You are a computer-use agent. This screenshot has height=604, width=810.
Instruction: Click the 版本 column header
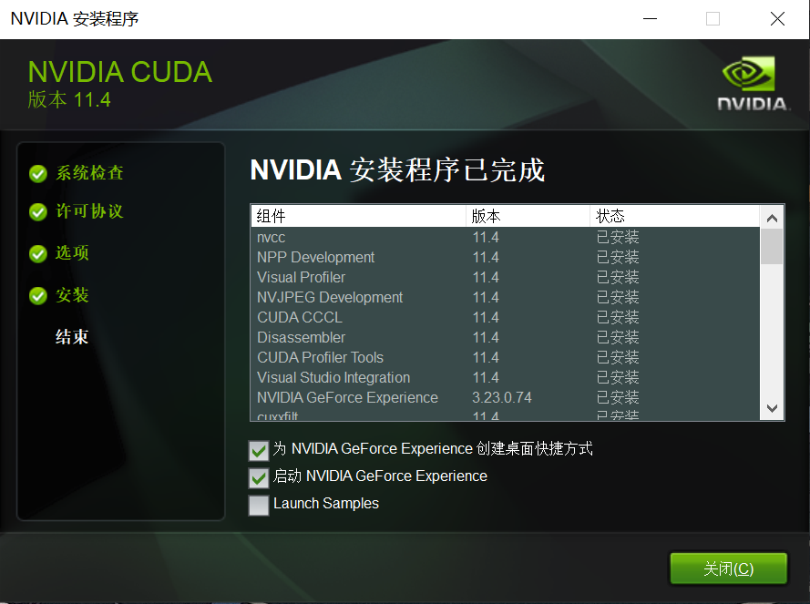(528, 216)
